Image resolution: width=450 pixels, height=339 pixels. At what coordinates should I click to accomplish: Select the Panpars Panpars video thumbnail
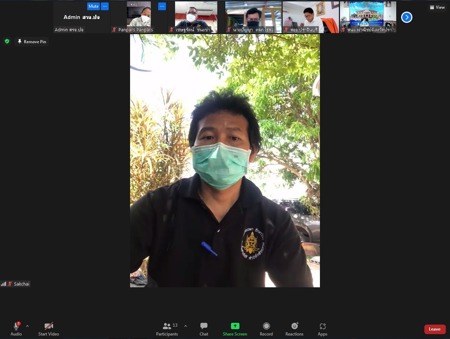pos(139,17)
